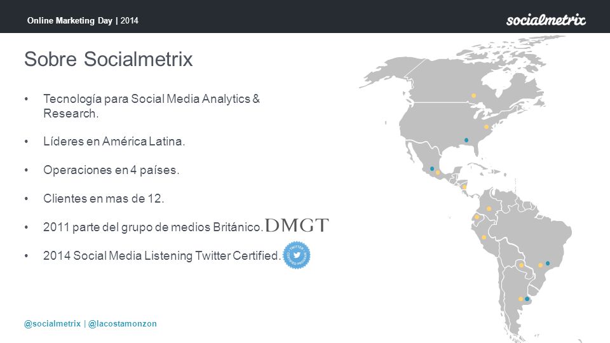Click the blue dot in Mexico
Viewport: 610px width, 343px height.
coord(432,169)
